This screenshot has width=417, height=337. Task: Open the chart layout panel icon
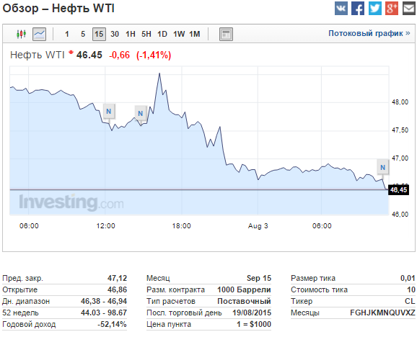[x=226, y=35]
